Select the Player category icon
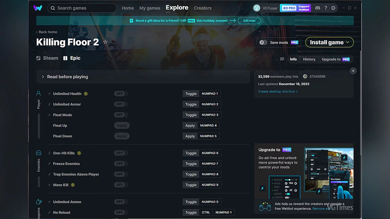Screen dimensions: 390x219 click(x=39, y=93)
